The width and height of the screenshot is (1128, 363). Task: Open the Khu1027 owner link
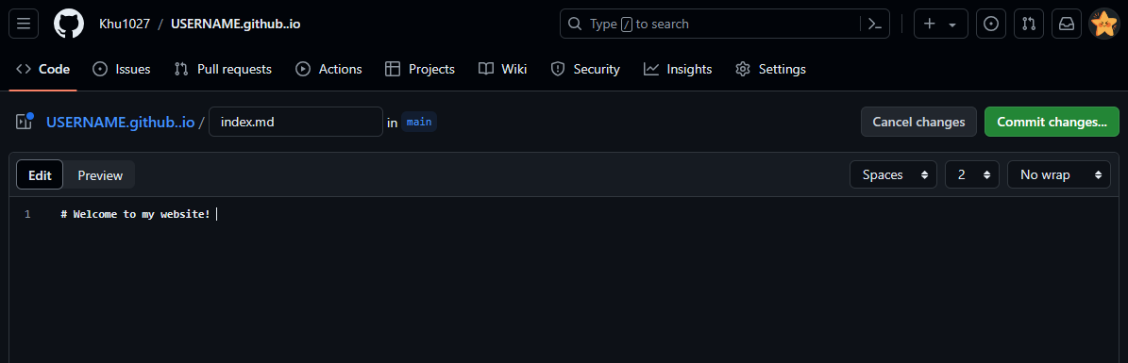[125, 24]
